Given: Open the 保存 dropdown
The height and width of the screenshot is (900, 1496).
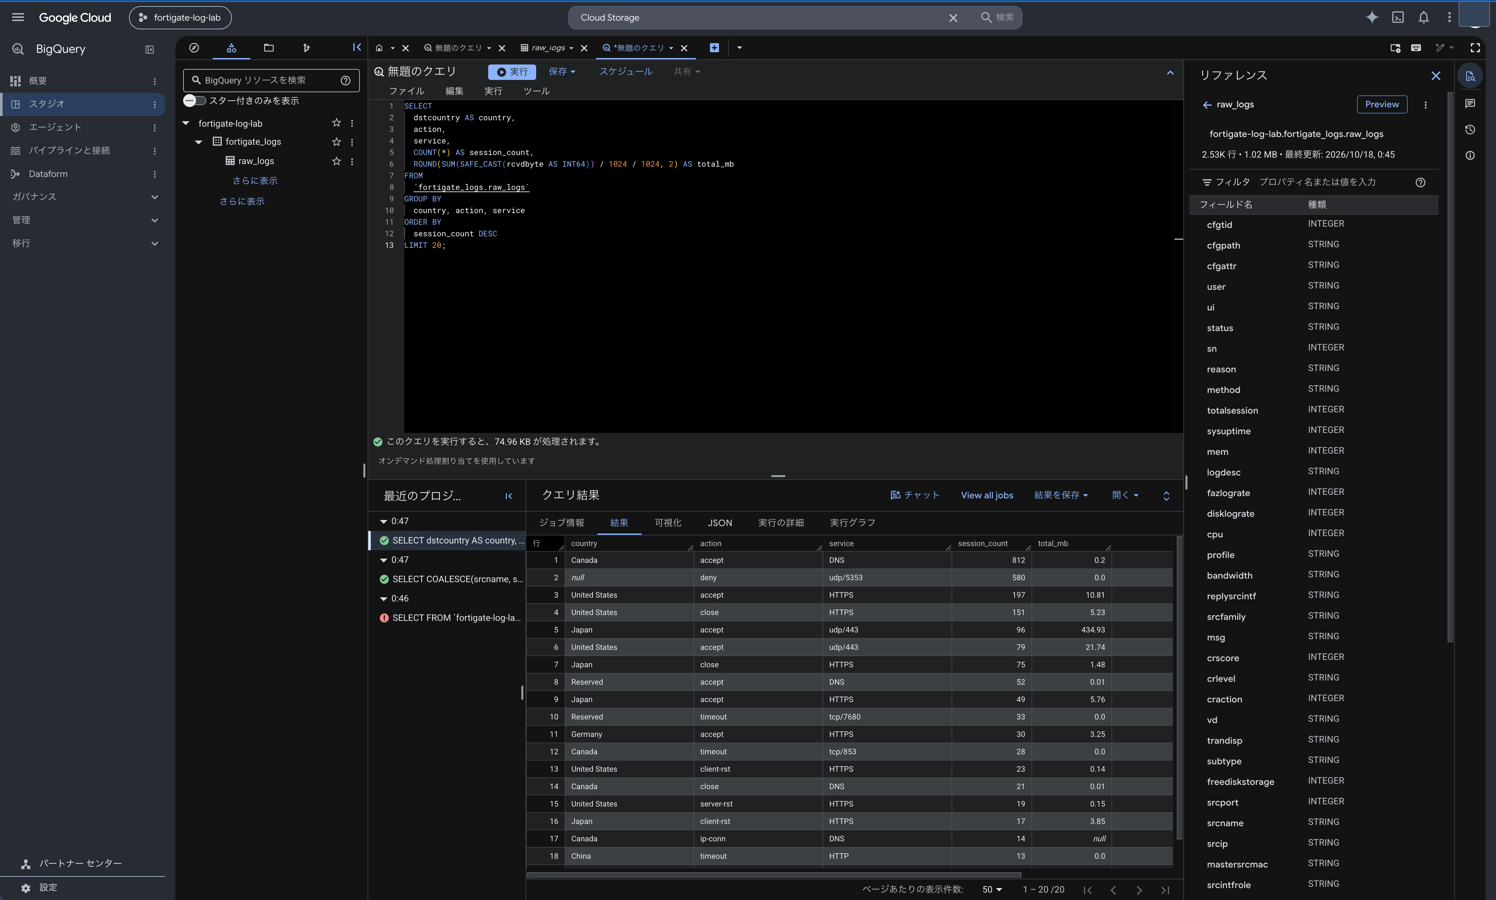Looking at the screenshot, I should 562,72.
